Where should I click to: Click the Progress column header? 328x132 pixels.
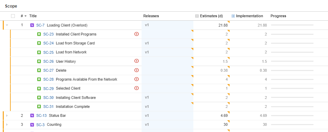click(278, 16)
